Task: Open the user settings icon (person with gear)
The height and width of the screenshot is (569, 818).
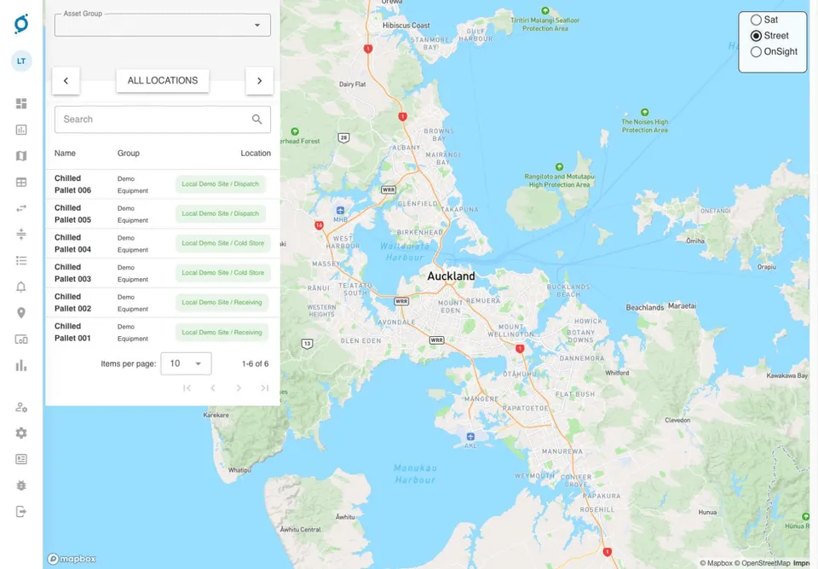Action: tap(21, 407)
